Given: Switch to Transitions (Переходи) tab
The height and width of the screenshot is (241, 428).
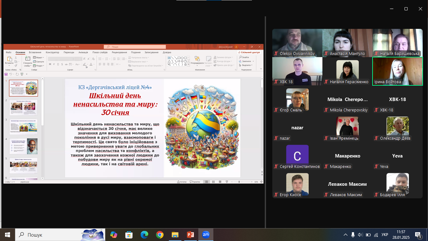Looking at the screenshot, I should click(x=69, y=52).
